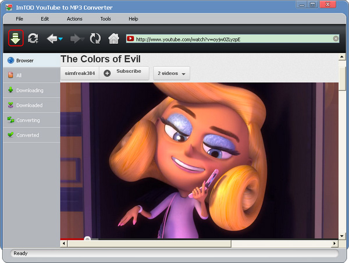Click the simfreak384 channel button
The height and width of the screenshot is (263, 349).
[80, 73]
